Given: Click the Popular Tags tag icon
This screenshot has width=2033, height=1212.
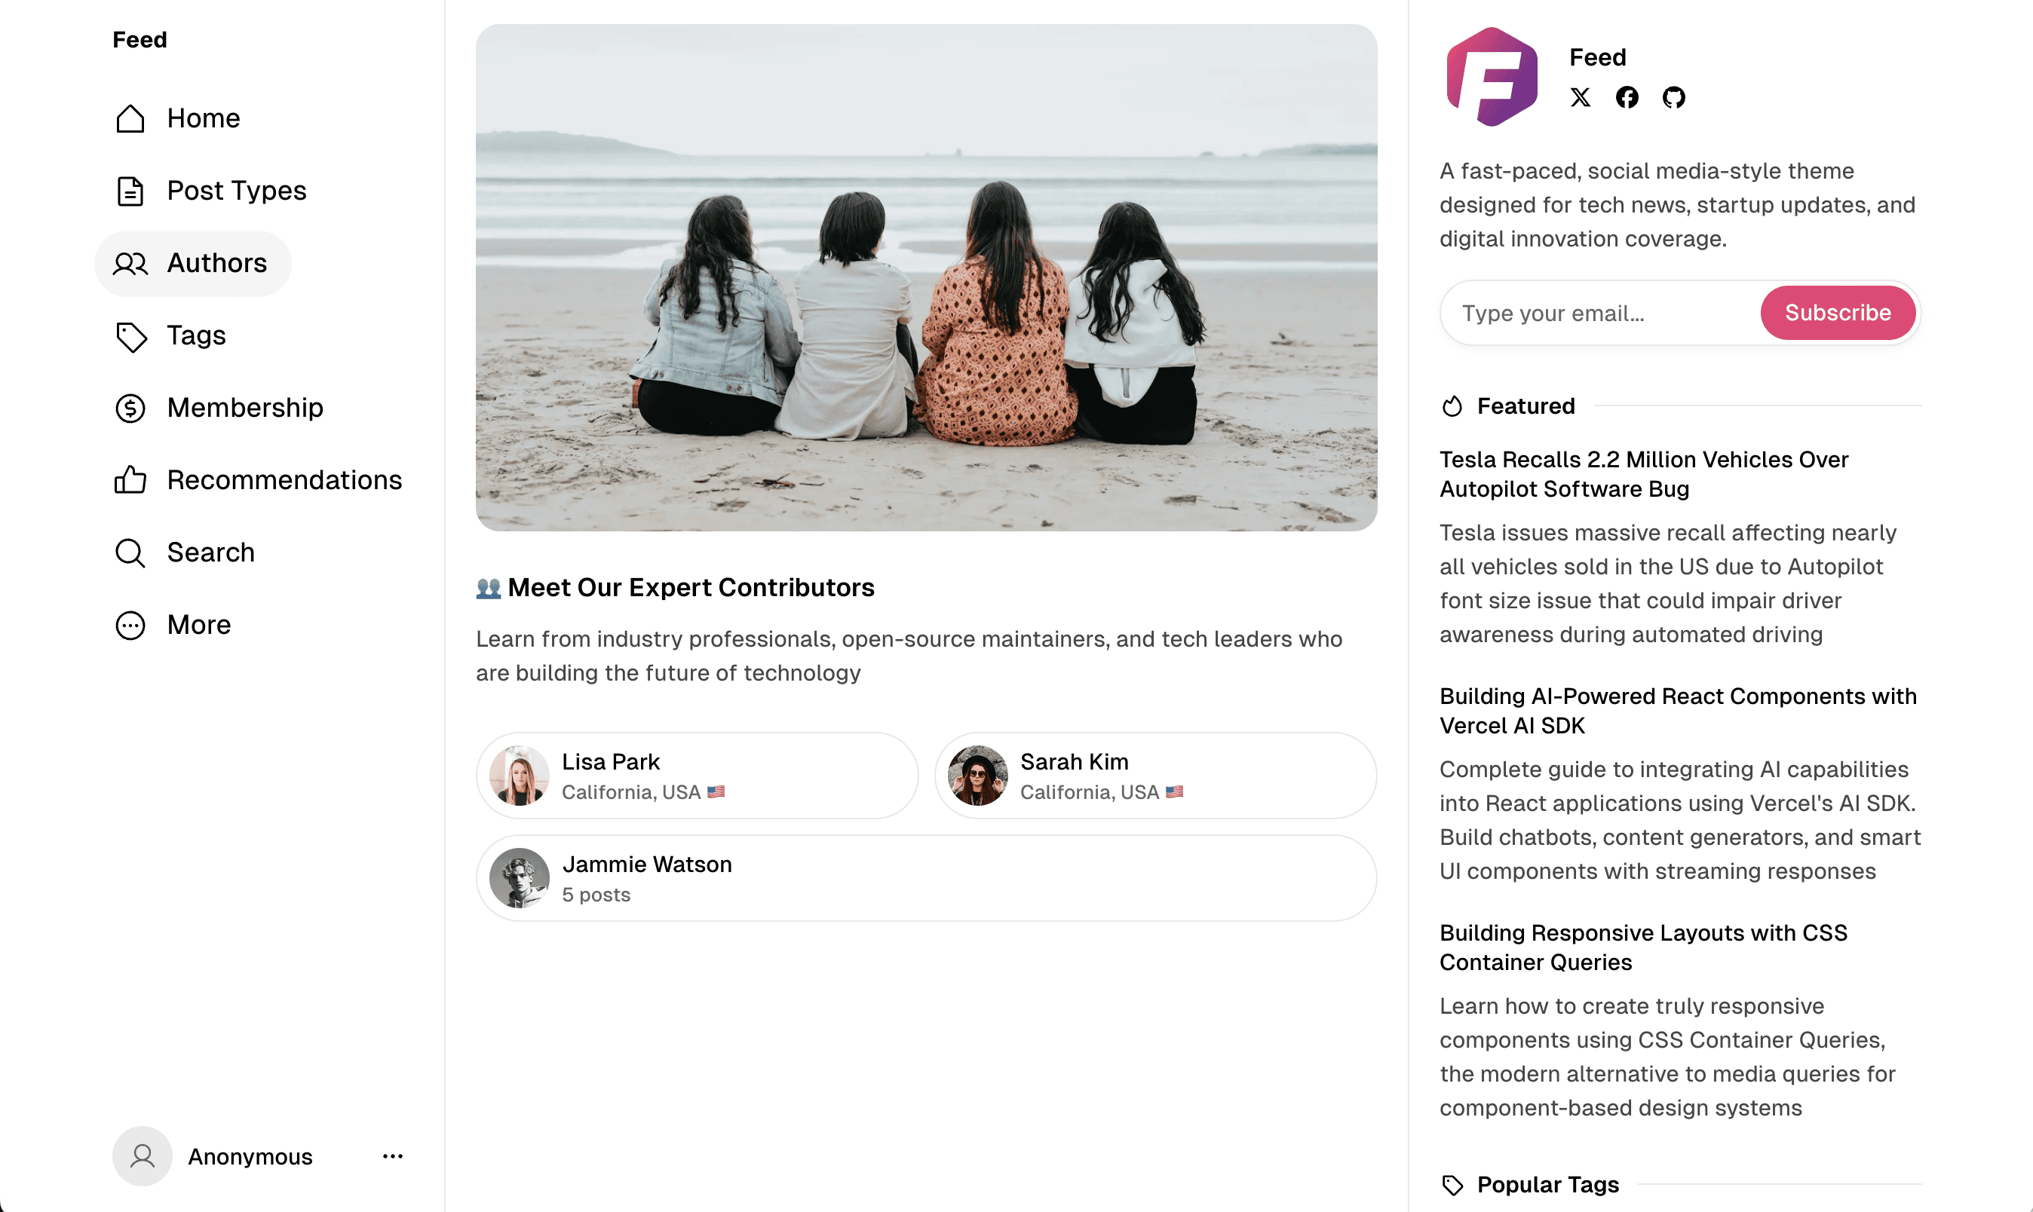Looking at the screenshot, I should tap(1453, 1184).
